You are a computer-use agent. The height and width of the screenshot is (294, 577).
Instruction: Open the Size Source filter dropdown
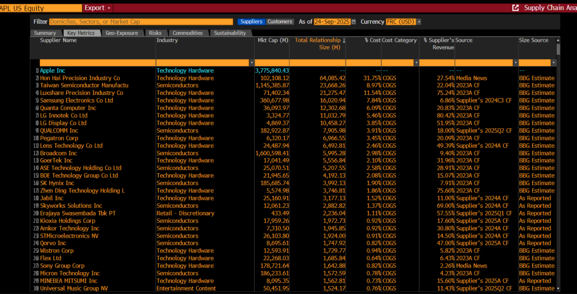point(553,62)
